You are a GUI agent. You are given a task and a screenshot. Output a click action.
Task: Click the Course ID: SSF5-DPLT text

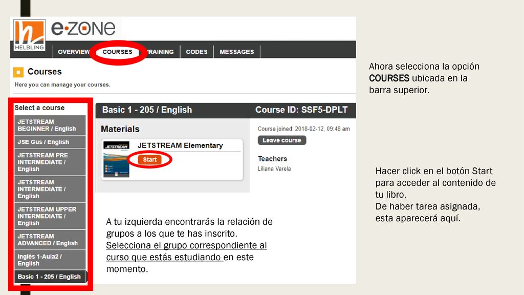(x=301, y=110)
